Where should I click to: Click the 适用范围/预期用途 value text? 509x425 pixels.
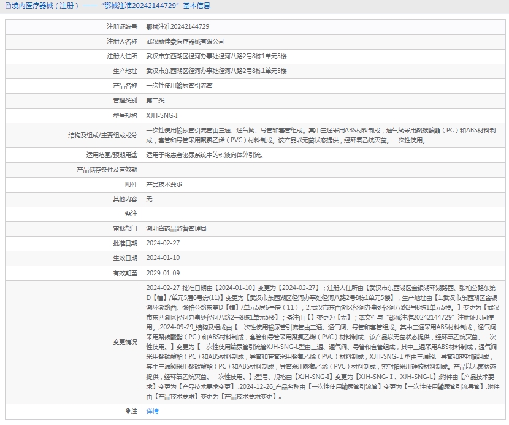[205, 155]
